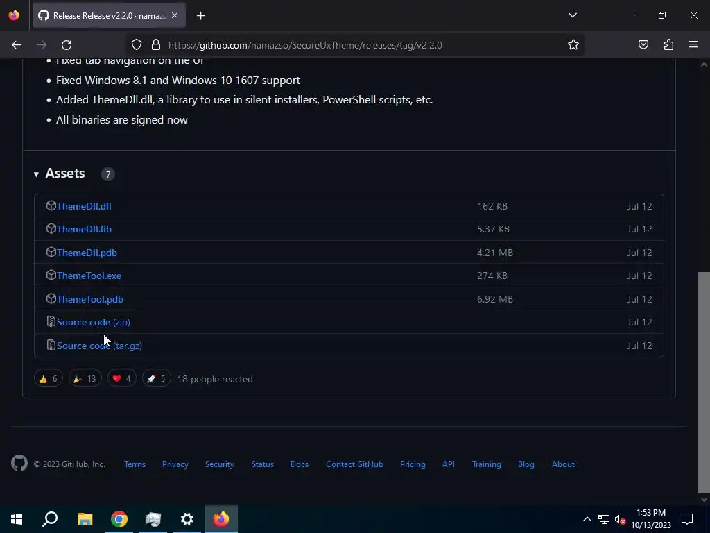Open the Pocket save icon
This screenshot has width=710, height=533.
tap(643, 45)
